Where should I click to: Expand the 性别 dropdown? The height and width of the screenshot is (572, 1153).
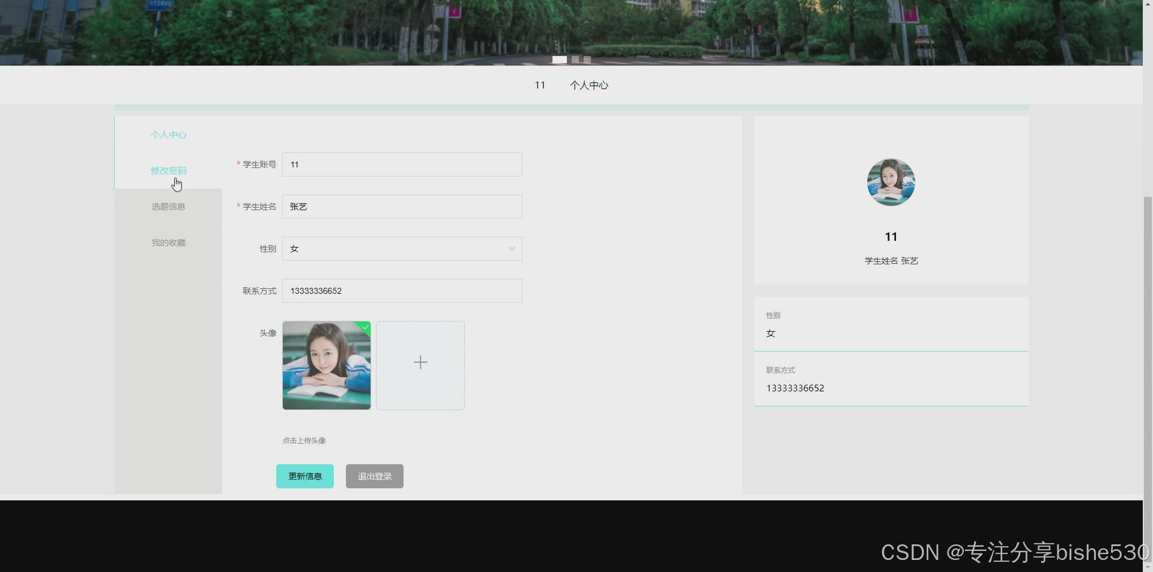[402, 249]
